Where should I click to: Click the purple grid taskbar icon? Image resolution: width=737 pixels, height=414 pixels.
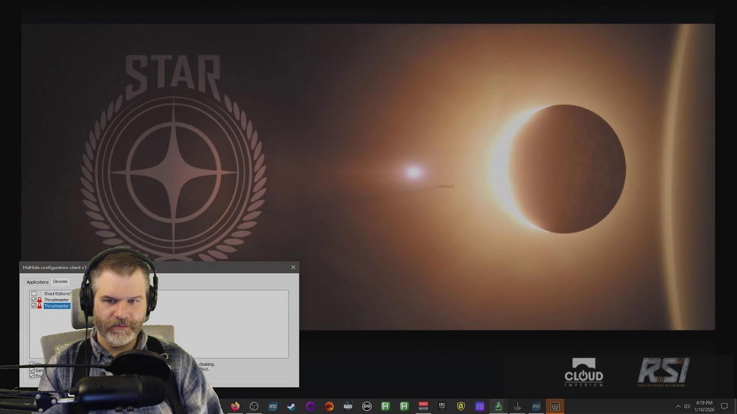coord(480,407)
